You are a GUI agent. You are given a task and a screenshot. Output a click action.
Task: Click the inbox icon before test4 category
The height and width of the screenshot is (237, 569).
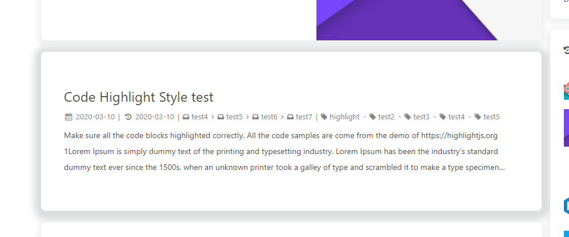click(x=186, y=117)
